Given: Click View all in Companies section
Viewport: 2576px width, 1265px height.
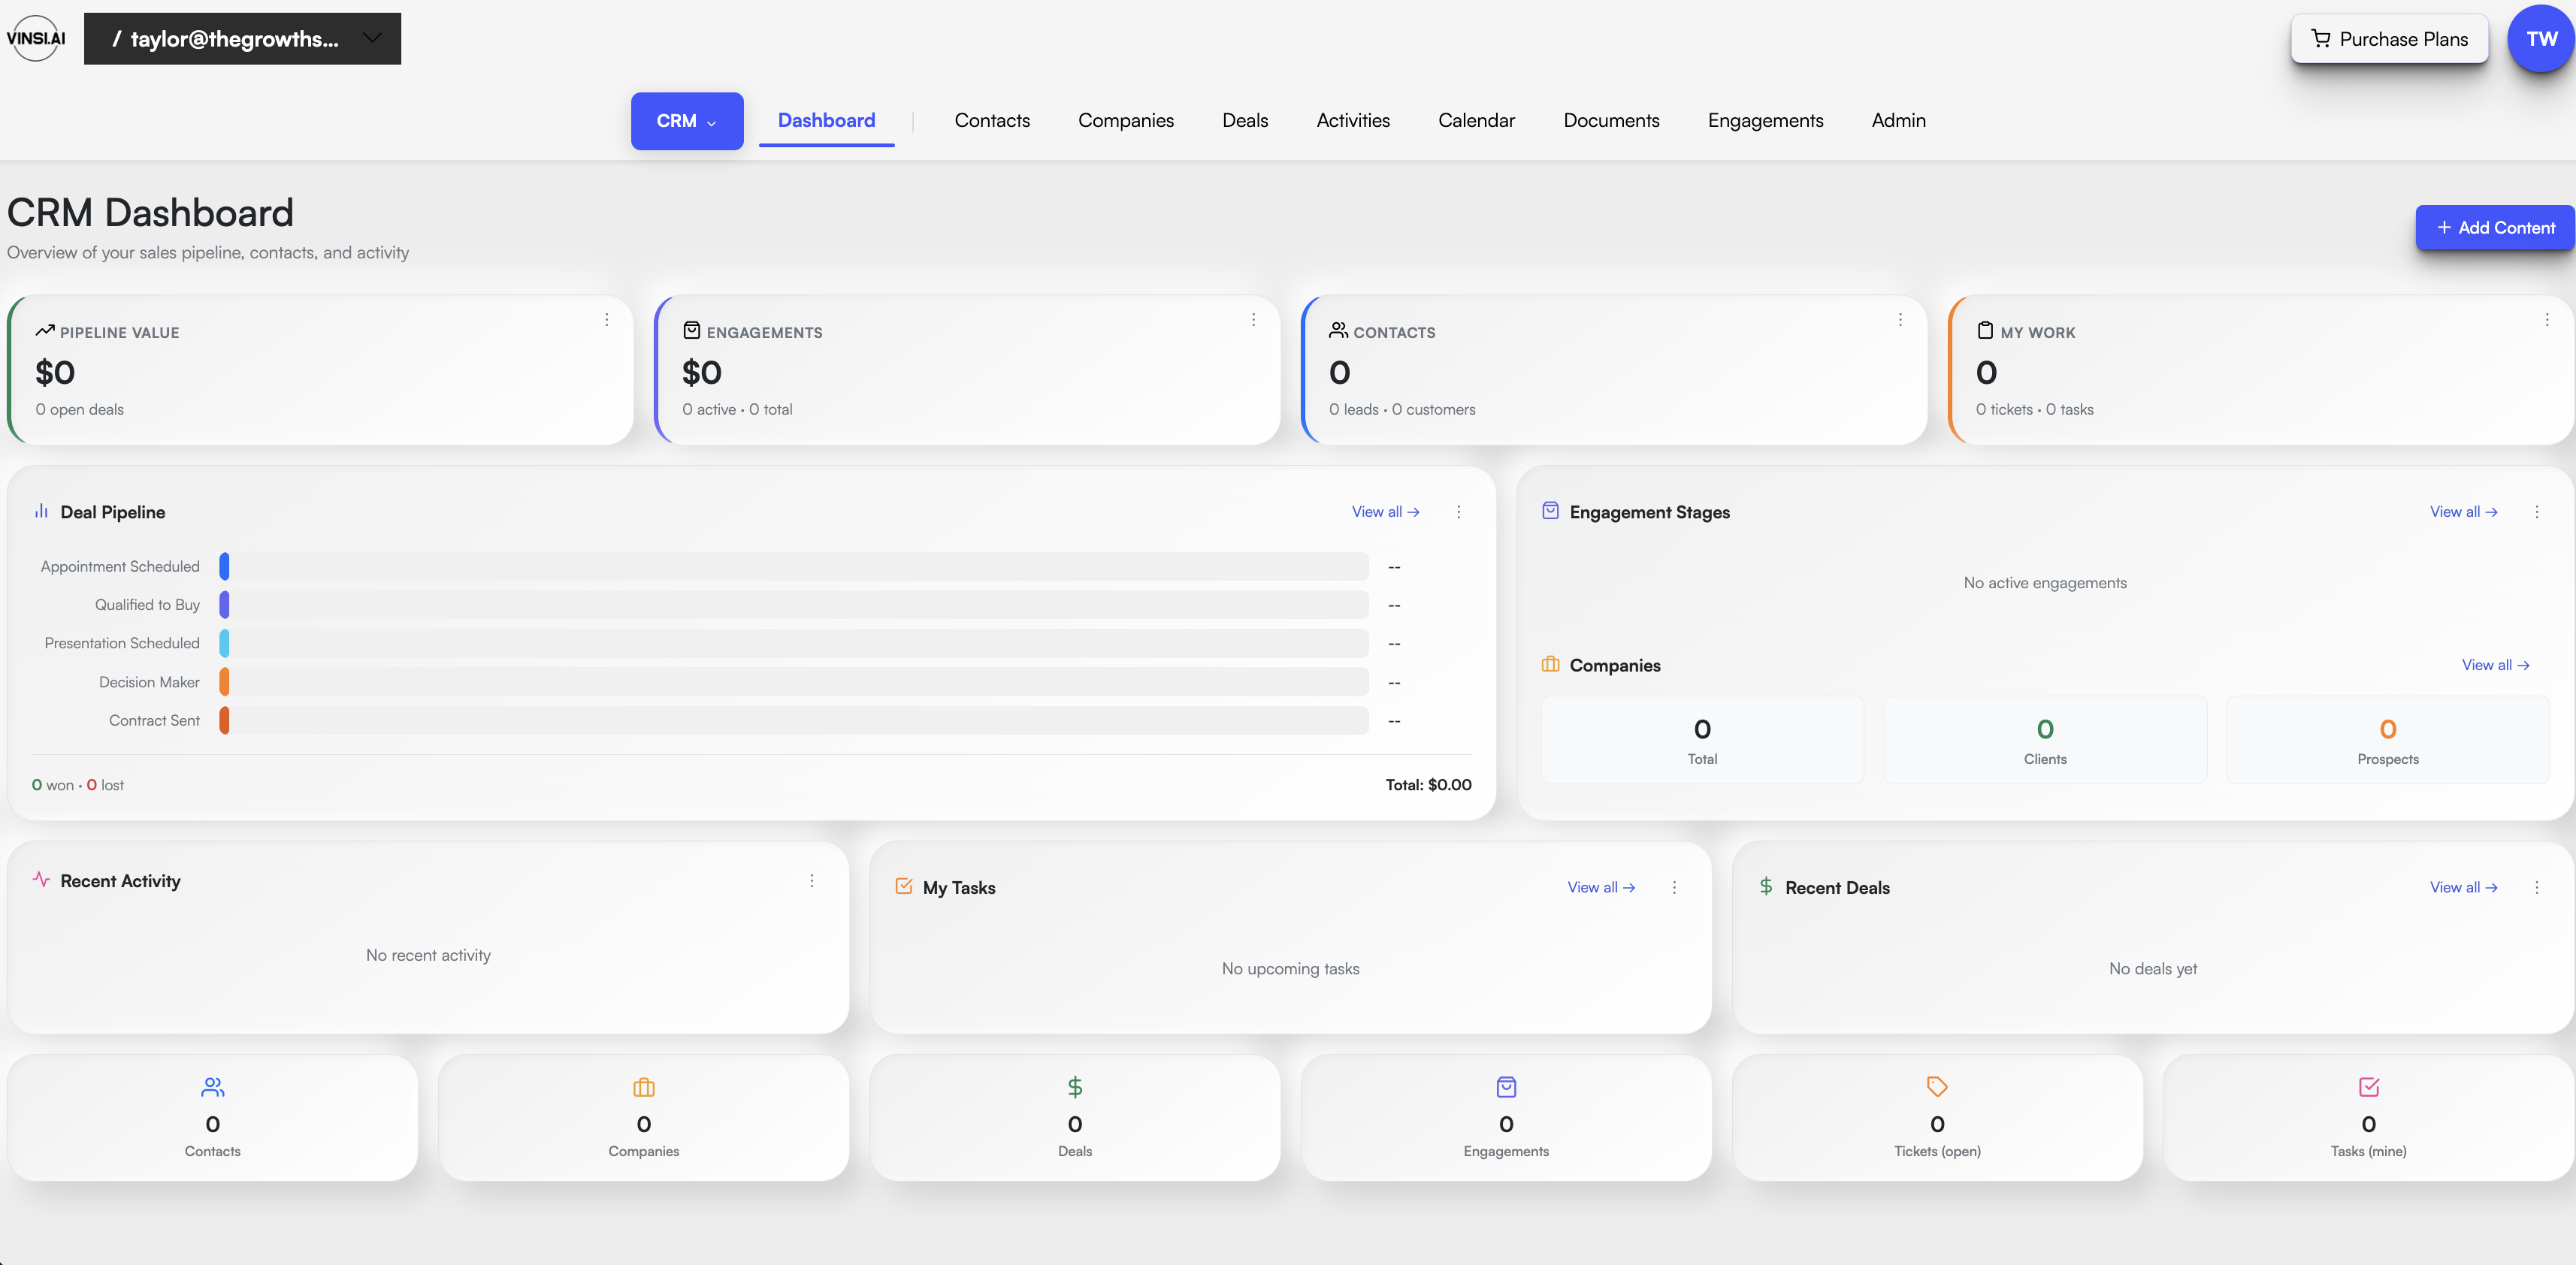Looking at the screenshot, I should [2495, 665].
